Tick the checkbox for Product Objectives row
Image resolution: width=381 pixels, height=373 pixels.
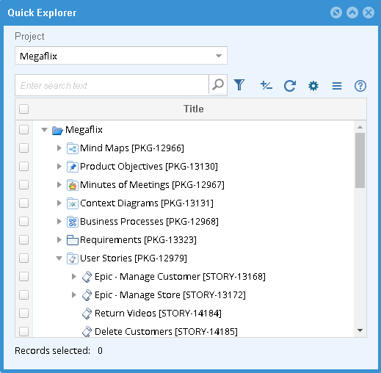click(23, 167)
